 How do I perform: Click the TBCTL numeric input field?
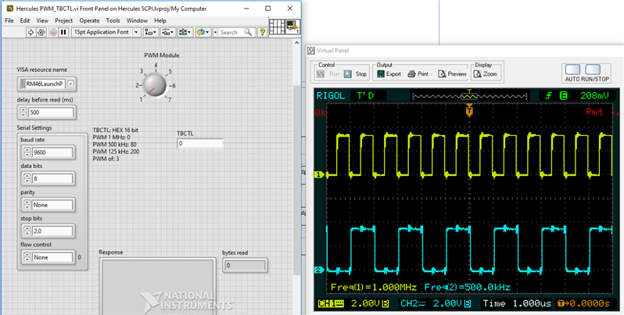(x=199, y=144)
